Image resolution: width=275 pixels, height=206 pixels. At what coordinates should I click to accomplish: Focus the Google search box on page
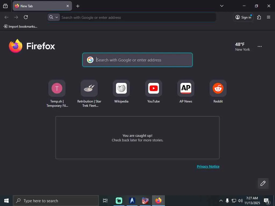click(137, 60)
